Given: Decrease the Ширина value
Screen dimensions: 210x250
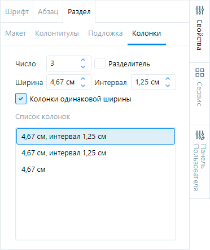Looking at the screenshot, I should pyautogui.click(x=83, y=86).
